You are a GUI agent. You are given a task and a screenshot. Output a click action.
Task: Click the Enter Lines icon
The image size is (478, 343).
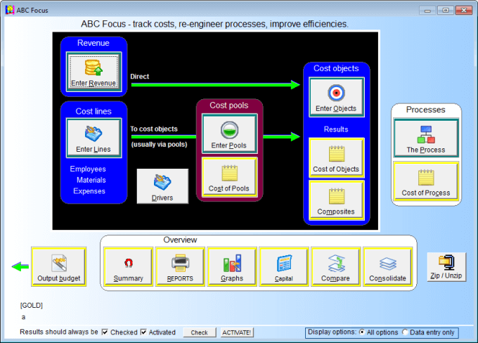click(x=93, y=137)
